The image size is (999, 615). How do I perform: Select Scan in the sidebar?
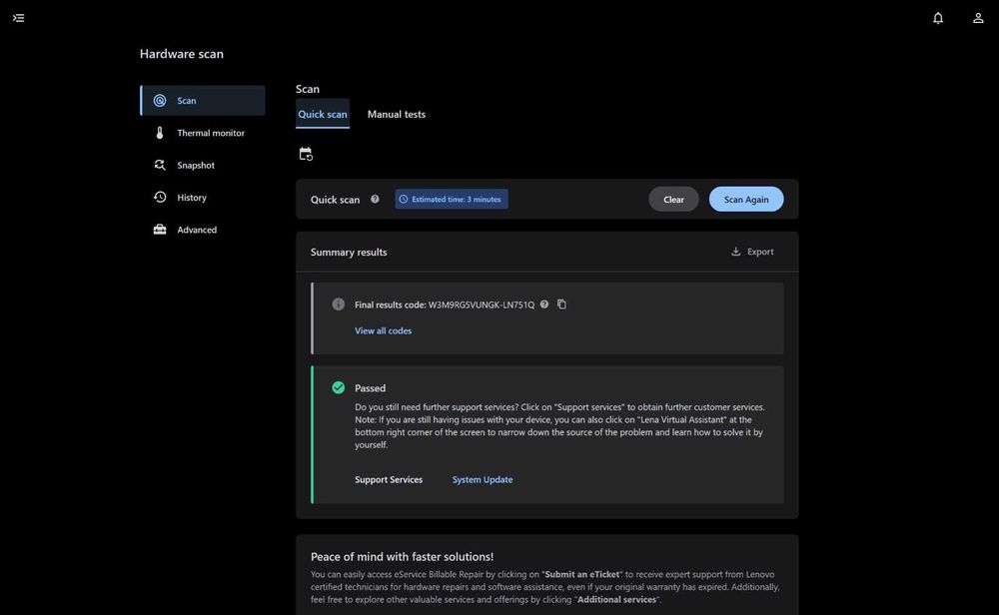point(203,101)
